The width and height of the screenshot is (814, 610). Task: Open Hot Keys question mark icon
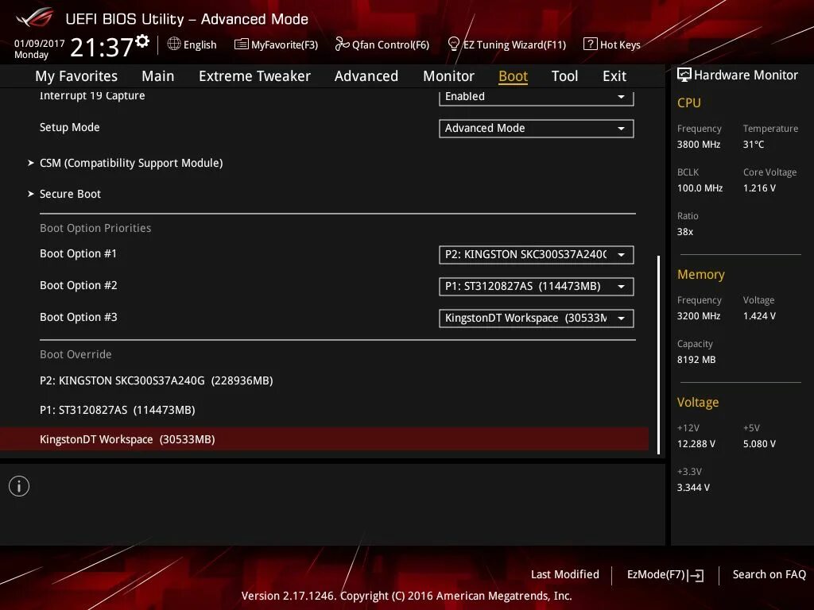click(591, 44)
